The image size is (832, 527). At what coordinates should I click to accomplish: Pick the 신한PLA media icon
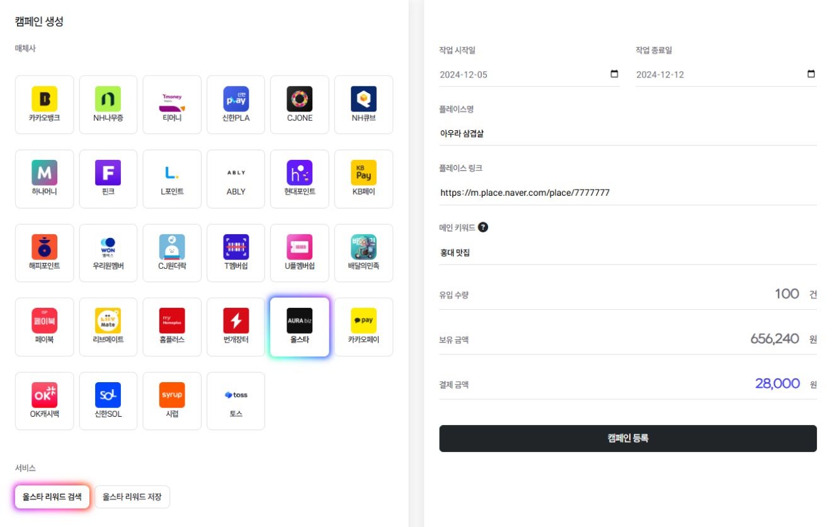[236, 105]
